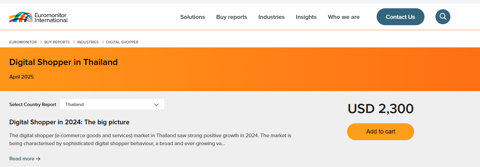Open the Who we are menu

pyautogui.click(x=344, y=17)
